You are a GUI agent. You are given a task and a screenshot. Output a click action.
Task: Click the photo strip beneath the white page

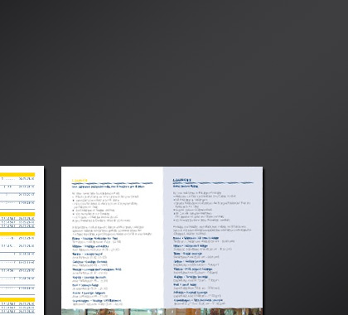click(112, 312)
